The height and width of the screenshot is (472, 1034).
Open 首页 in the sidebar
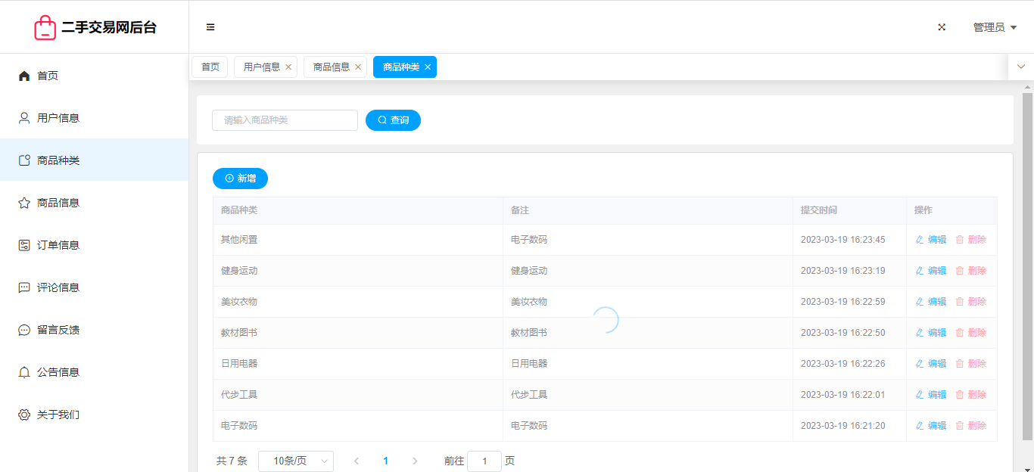[x=94, y=76]
